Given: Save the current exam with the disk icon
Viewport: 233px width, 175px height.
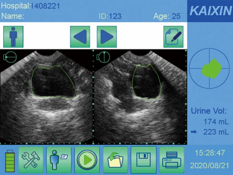Looking at the screenshot, I should [144, 159].
